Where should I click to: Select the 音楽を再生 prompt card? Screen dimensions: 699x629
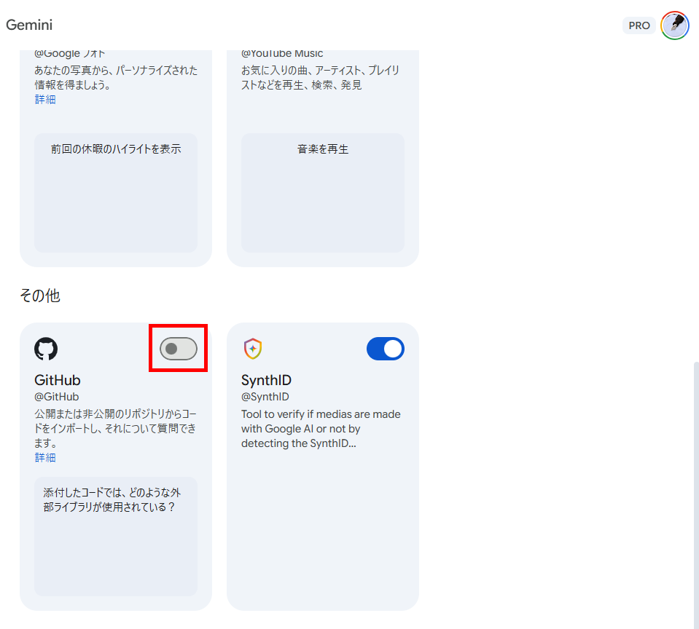323,193
